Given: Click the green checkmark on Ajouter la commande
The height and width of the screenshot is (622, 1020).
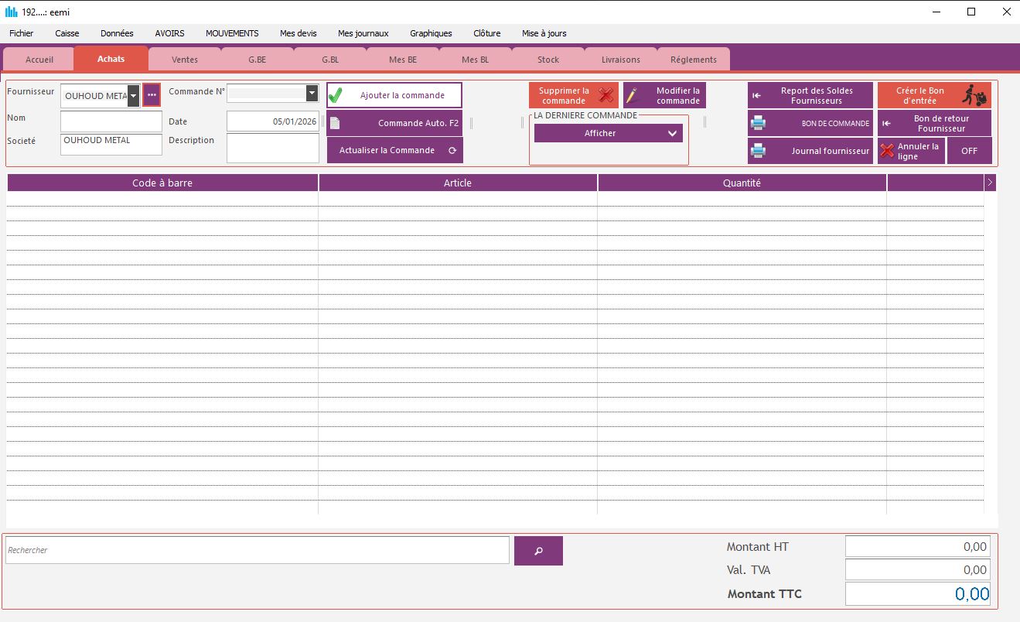Looking at the screenshot, I should pos(336,96).
